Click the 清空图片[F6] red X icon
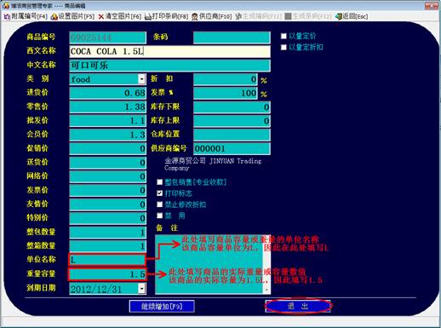This screenshot has height=328, width=441. click(100, 17)
